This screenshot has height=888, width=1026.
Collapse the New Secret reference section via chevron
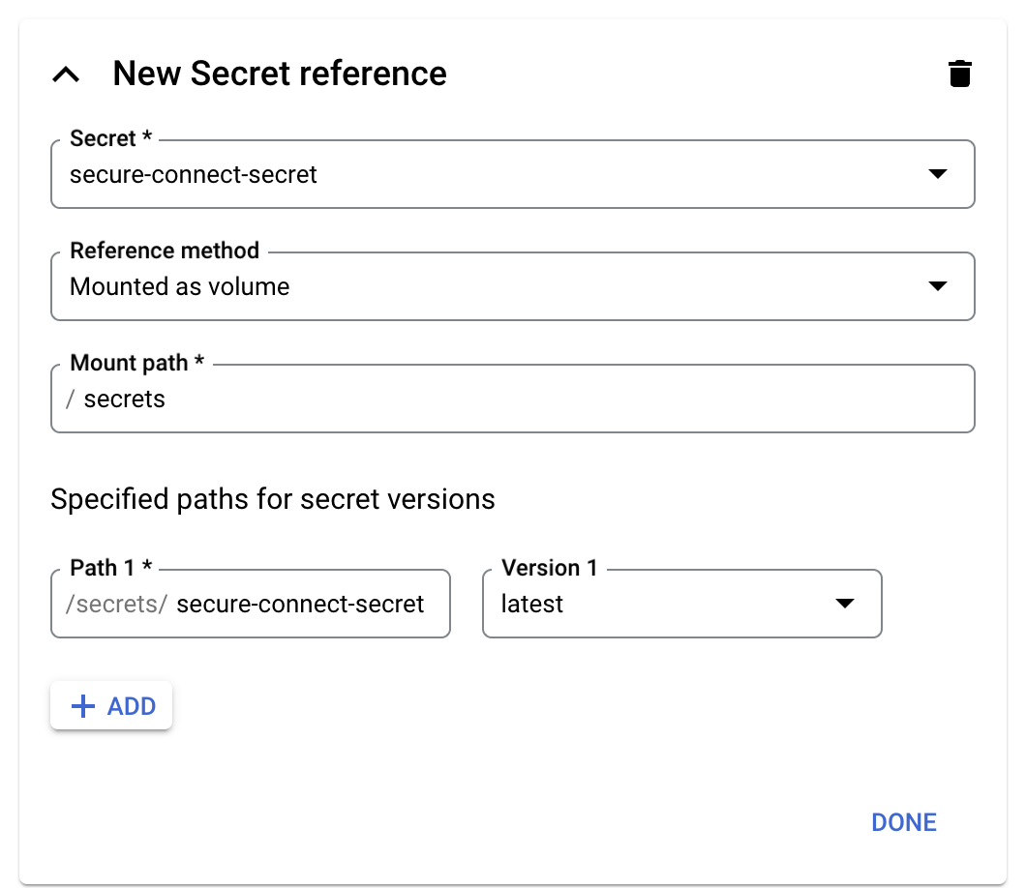[x=66, y=73]
